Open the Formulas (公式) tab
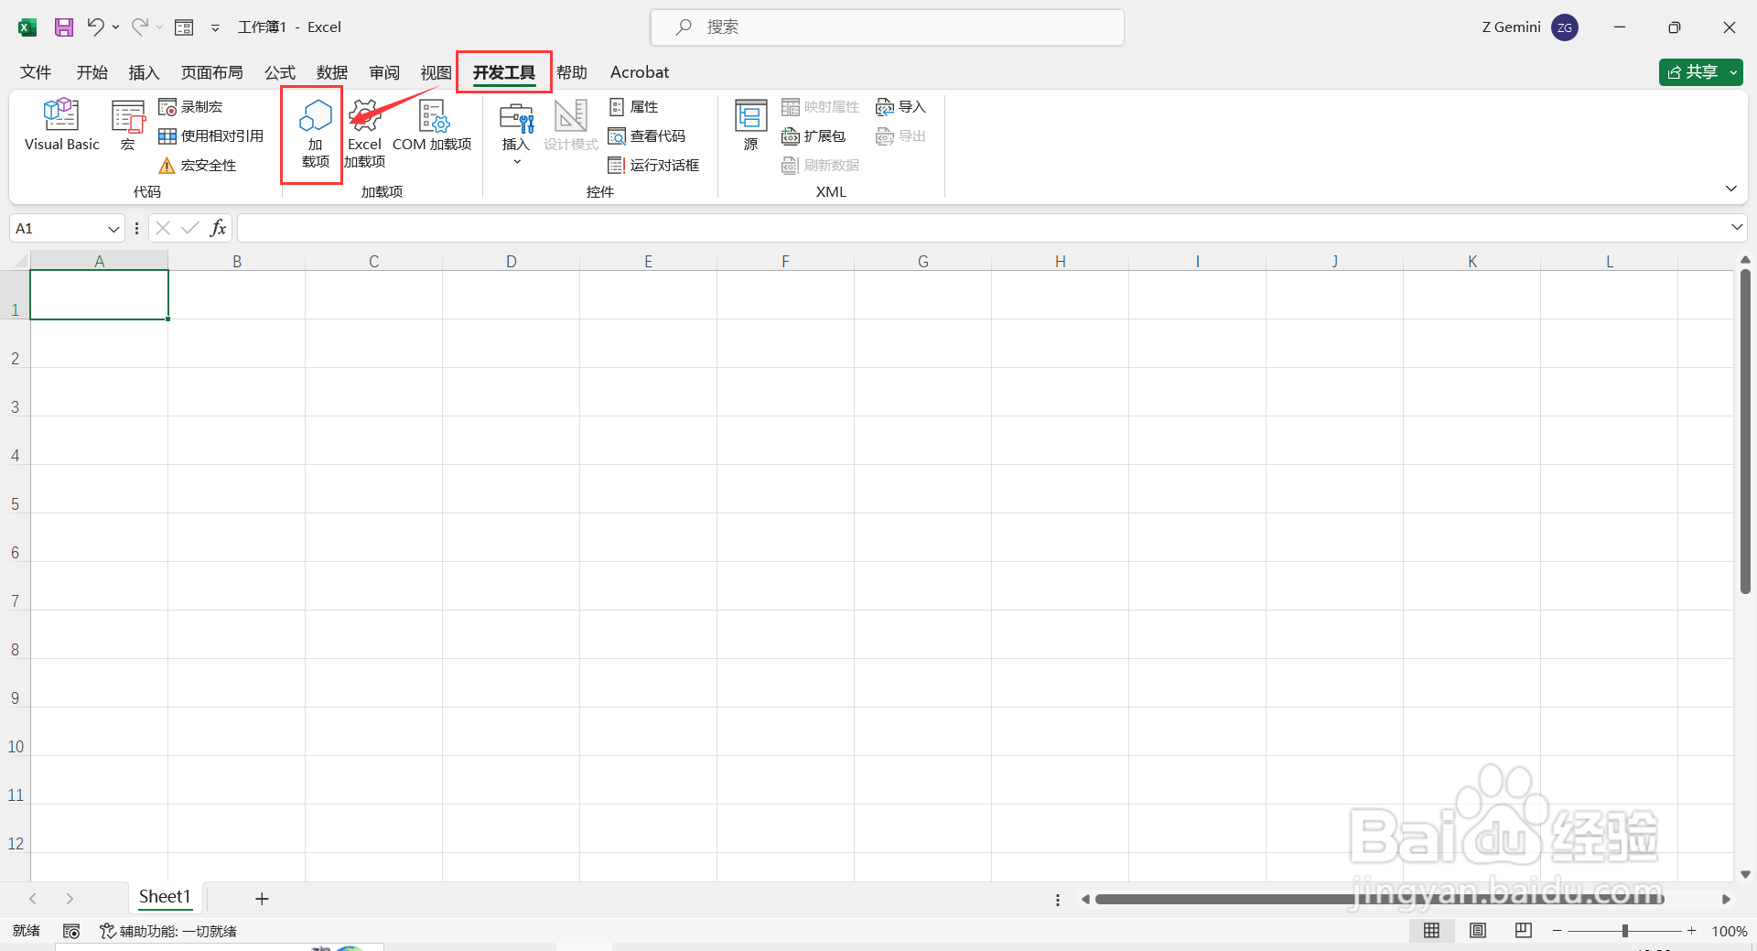Image resolution: width=1757 pixels, height=951 pixels. point(279,72)
